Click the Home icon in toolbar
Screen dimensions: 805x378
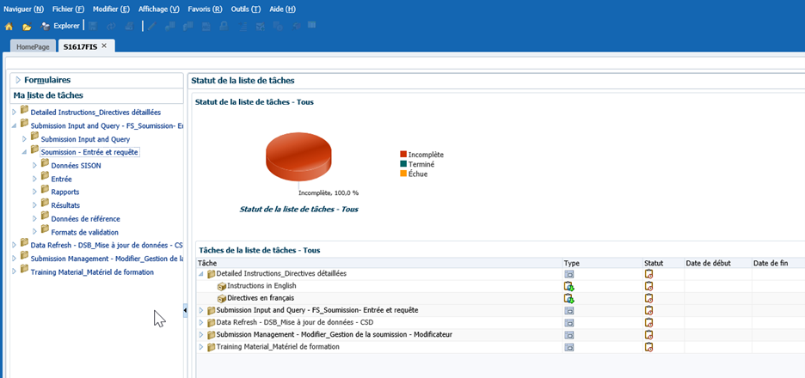click(x=9, y=26)
